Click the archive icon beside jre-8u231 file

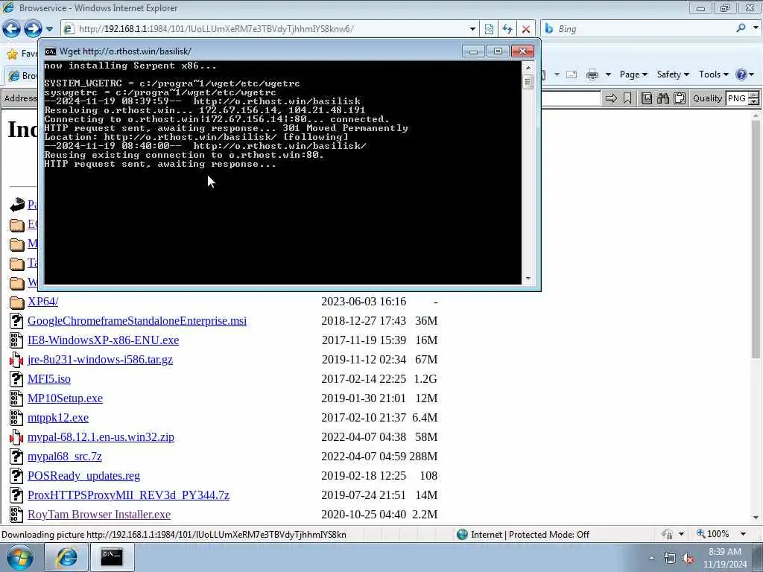(16, 360)
